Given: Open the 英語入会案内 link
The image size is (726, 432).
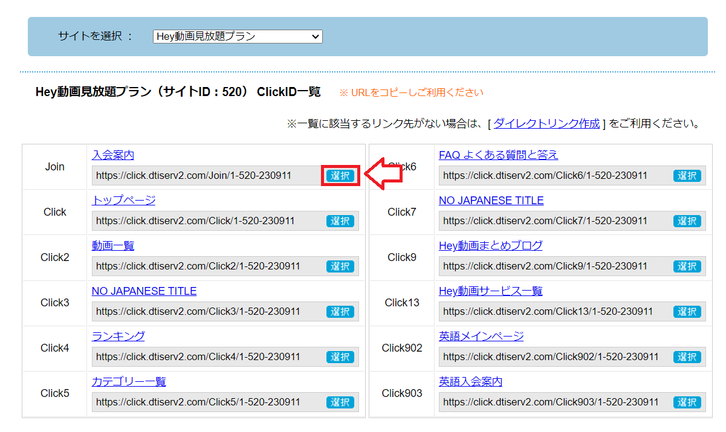Looking at the screenshot, I should [x=470, y=382].
